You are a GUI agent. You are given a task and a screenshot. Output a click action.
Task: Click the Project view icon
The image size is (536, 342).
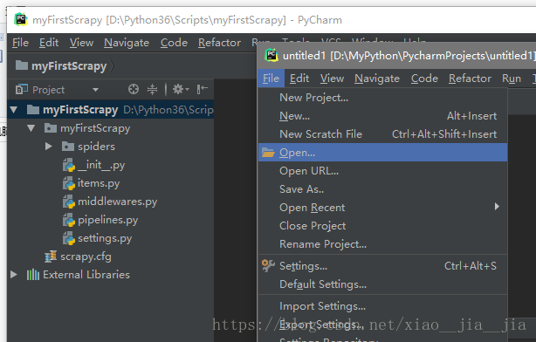(22, 90)
